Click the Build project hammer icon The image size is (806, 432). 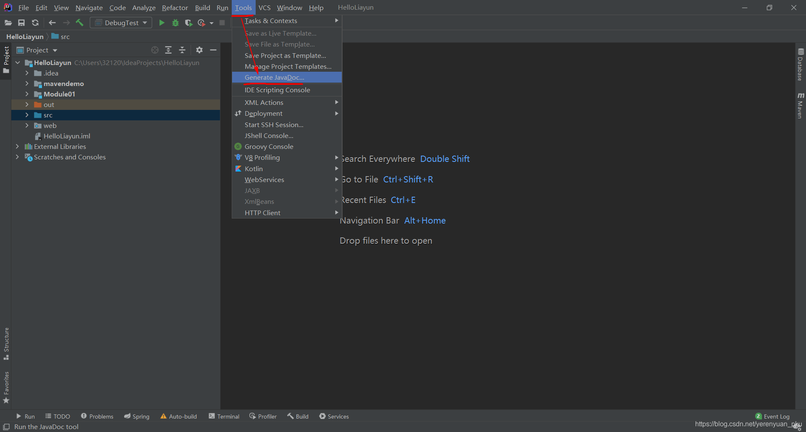[79, 23]
